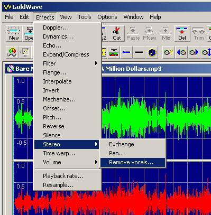Click the blue left arrow reverse icon
Screen dimensions: 211x215
pos(126,52)
